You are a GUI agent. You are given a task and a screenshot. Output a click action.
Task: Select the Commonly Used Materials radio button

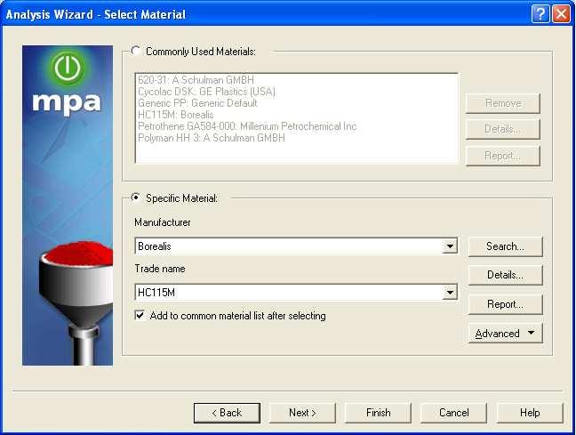[135, 51]
